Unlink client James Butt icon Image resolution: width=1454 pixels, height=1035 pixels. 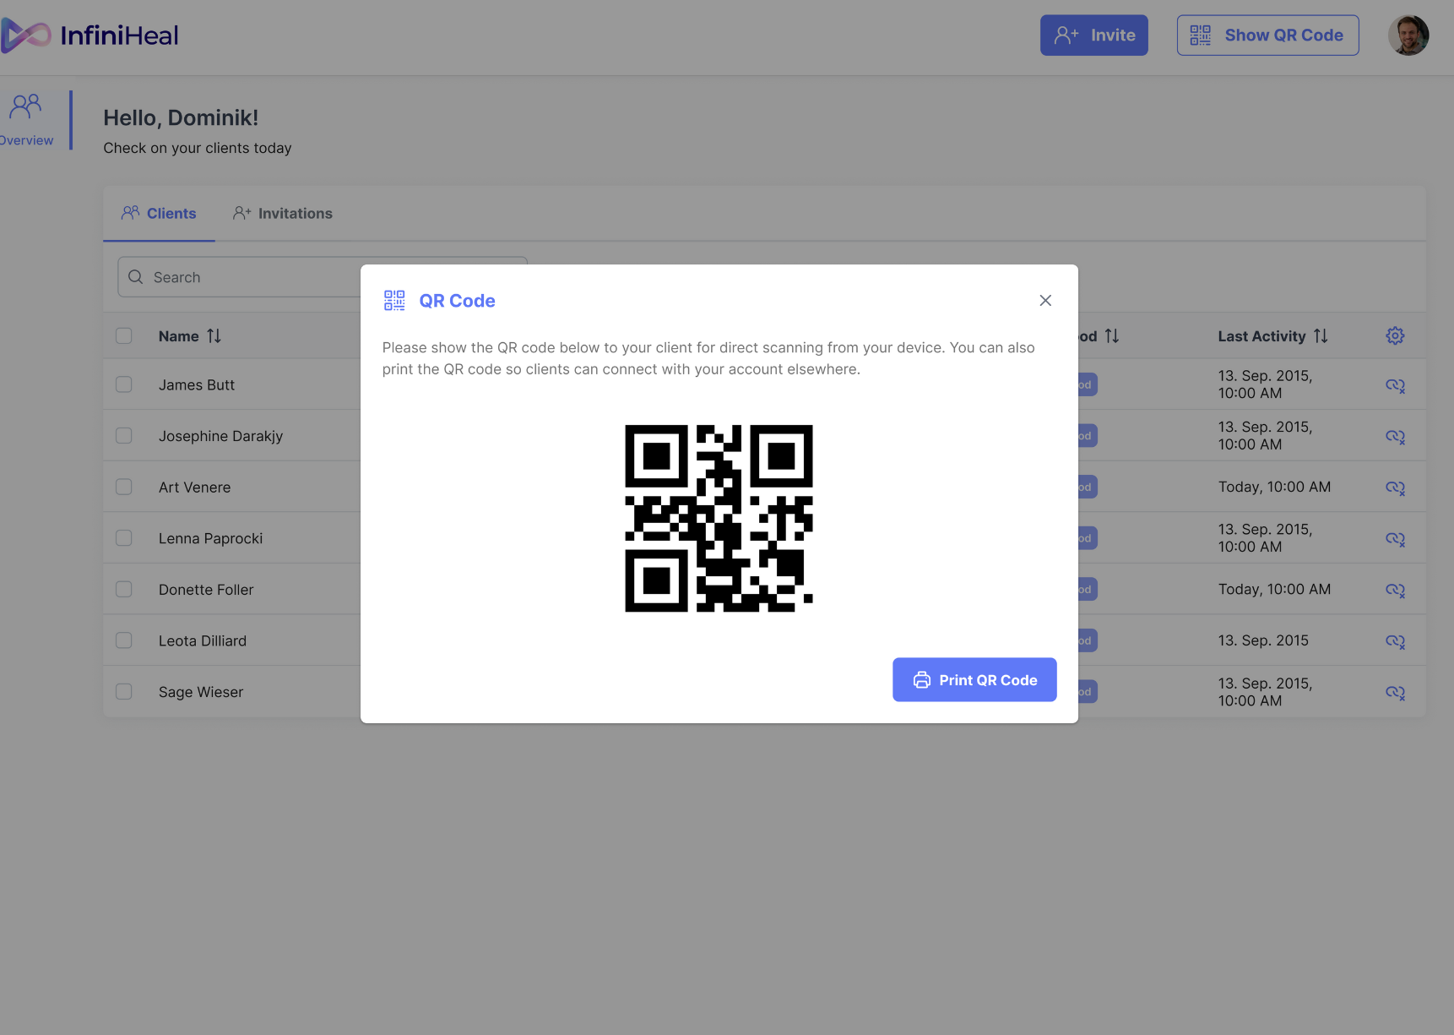click(1395, 385)
